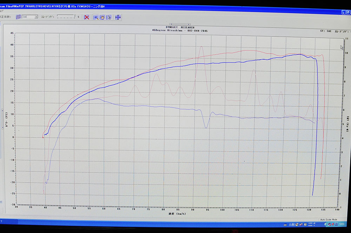351x233 pixels.
Task: Click the DYNOJET RESEARCH graph title
Action: [x=180, y=27]
